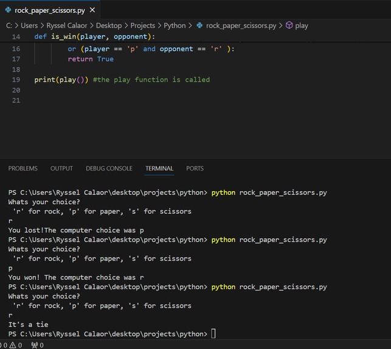Click the C: drive breadcrumb
This screenshot has height=349, width=391.
[9, 26]
